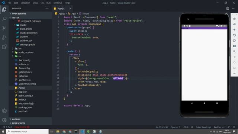This screenshot has height=134, width=238.
Task: Open the Source Control view
Action: 4,28
